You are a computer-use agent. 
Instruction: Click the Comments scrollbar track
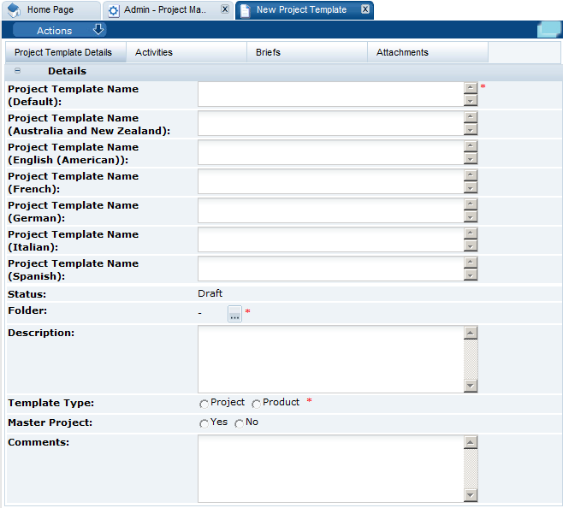tap(471, 469)
